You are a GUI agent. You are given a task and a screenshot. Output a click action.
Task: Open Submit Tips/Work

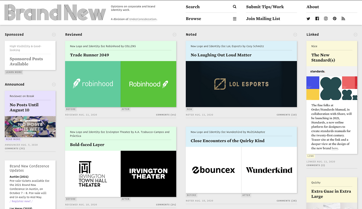[x=265, y=7]
